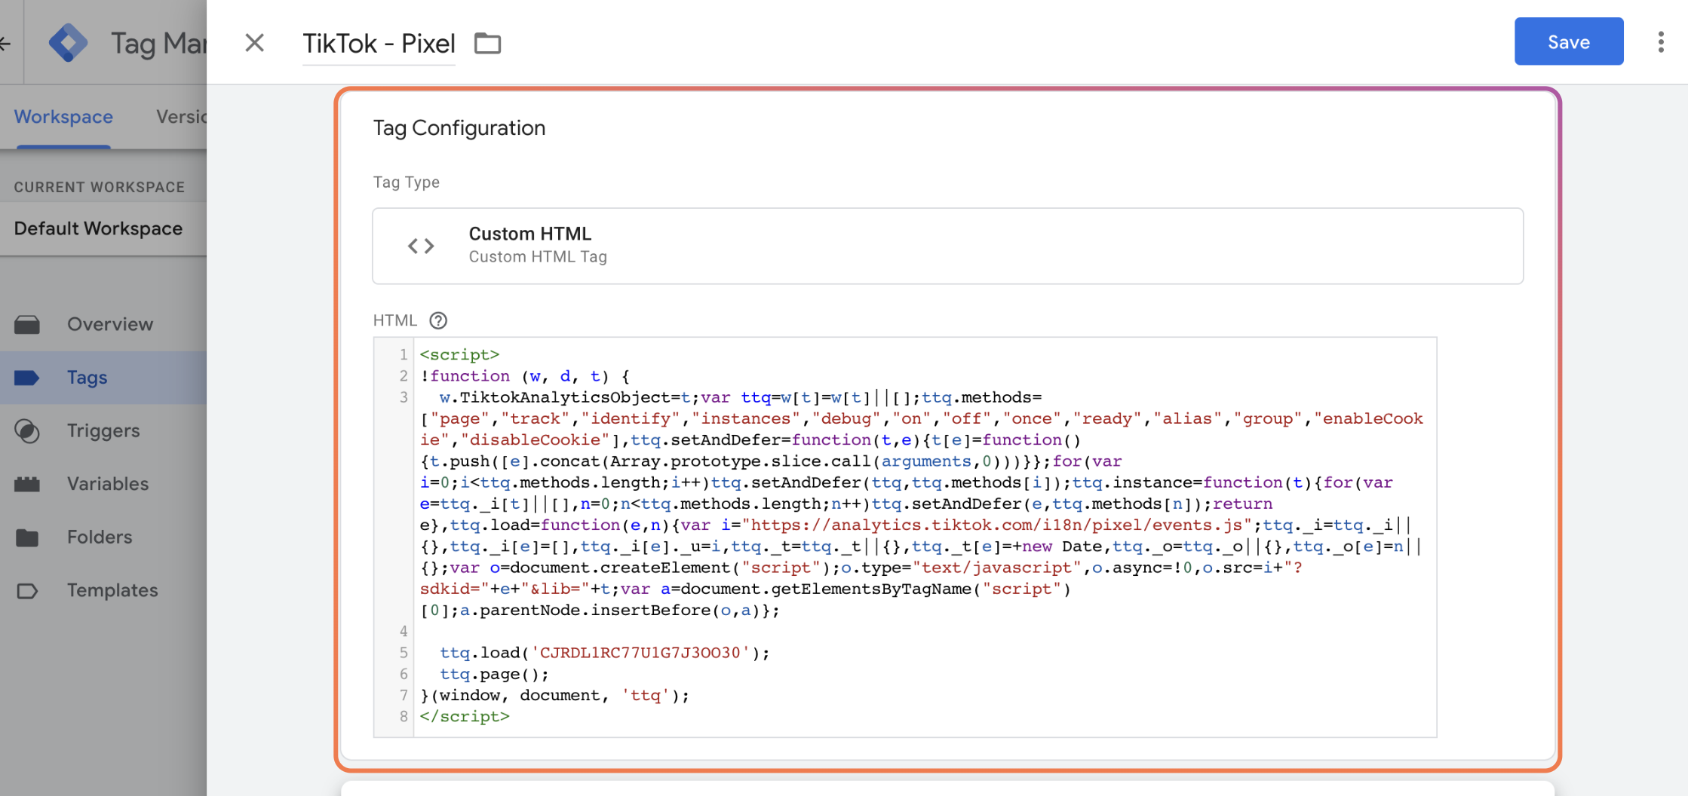Switch to the Versions tab
1688x796 pixels.
181,117
